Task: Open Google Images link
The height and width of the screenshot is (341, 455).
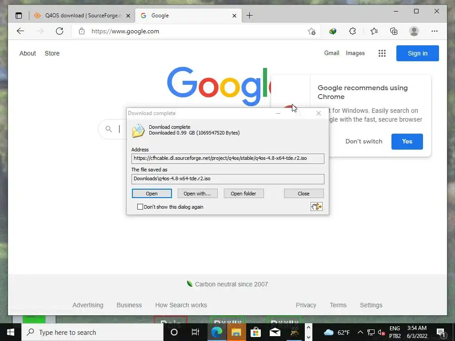Action: point(355,53)
